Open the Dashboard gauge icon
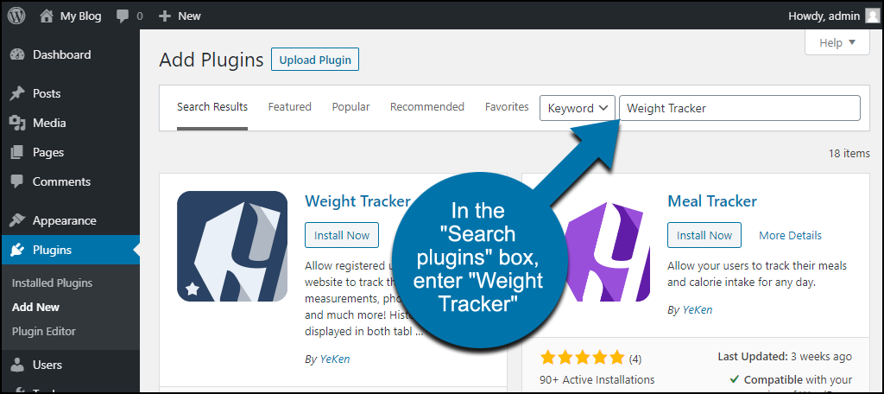Screen dimensions: 884x394 coord(17,54)
